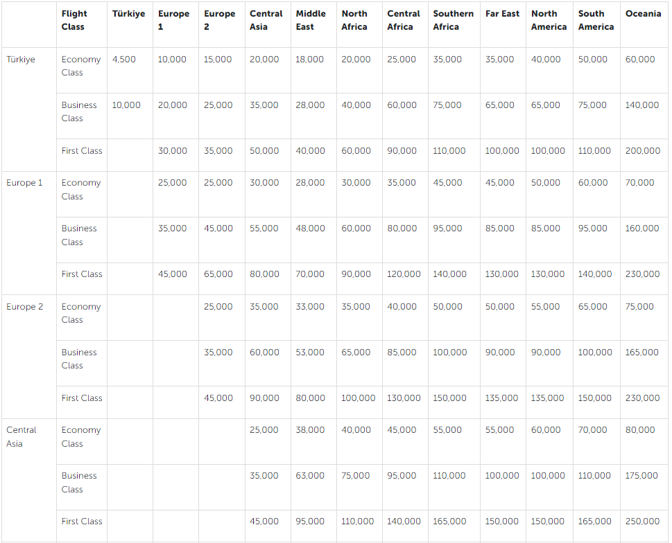Click the 18,000 cell under Middle East

(x=310, y=60)
